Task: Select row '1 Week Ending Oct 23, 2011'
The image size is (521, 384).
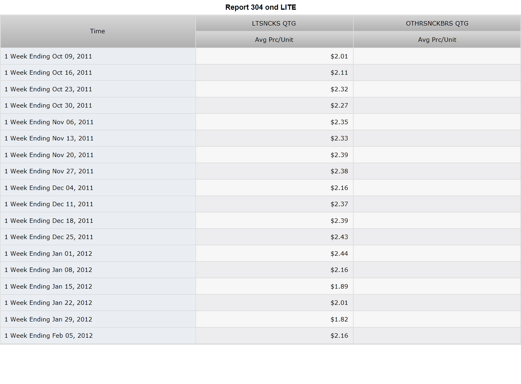Action: tap(260, 89)
